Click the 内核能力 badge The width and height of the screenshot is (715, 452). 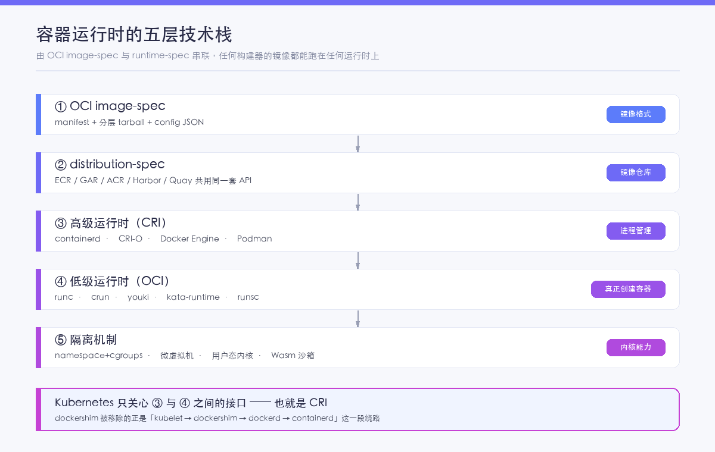[636, 347]
